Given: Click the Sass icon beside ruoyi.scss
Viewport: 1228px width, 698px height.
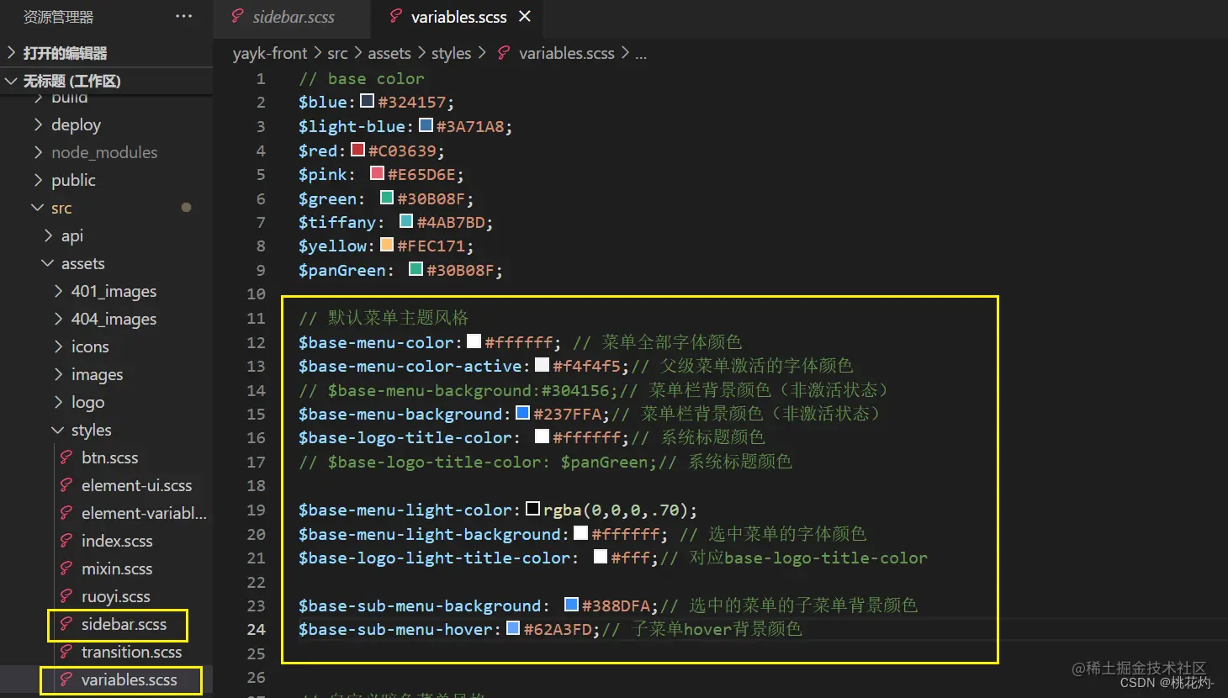Looking at the screenshot, I should pos(66,596).
